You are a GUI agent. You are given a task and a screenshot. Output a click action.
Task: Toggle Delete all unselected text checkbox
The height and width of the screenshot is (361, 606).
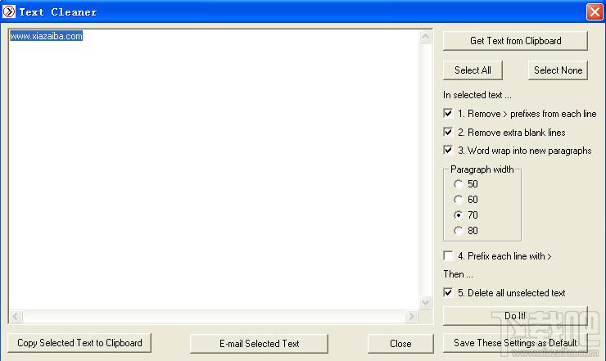pyautogui.click(x=448, y=292)
